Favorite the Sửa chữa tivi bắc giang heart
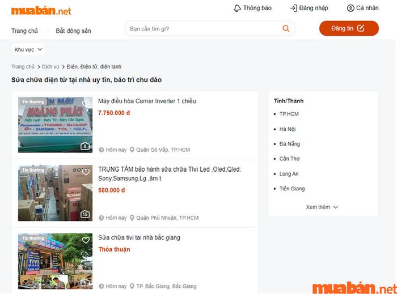The image size is (397, 294). pyautogui.click(x=86, y=240)
